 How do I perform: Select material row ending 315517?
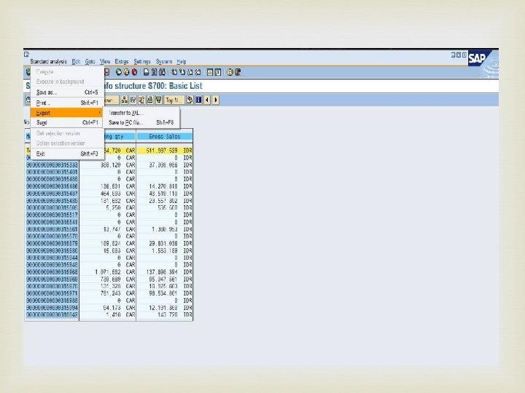click(x=52, y=215)
